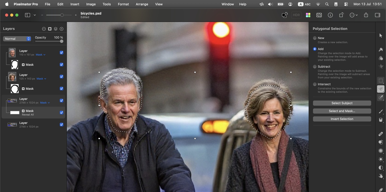
Task: Add a new layer with plus icon
Action: (62, 29)
